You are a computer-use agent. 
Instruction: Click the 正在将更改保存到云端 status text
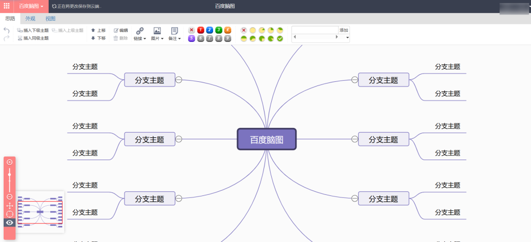tap(79, 6)
